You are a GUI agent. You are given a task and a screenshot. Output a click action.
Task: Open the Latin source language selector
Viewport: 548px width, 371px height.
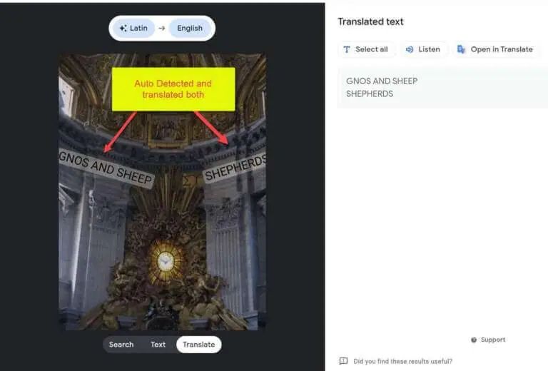pos(133,29)
